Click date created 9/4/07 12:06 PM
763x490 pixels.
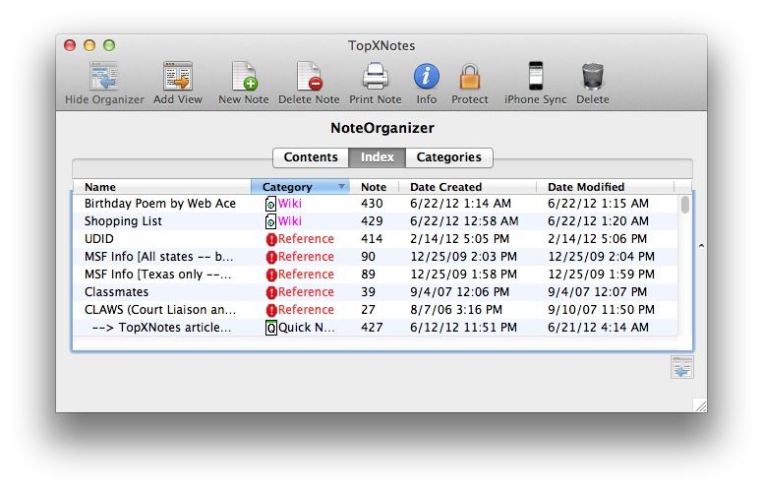[460, 292]
